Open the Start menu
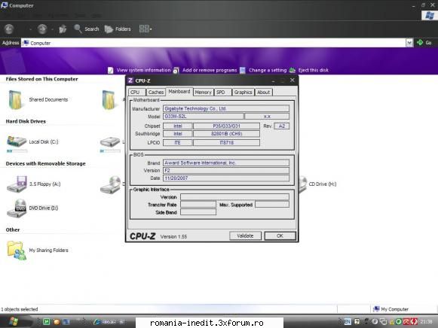Screen dimensions: 438x328 pos(14,321)
